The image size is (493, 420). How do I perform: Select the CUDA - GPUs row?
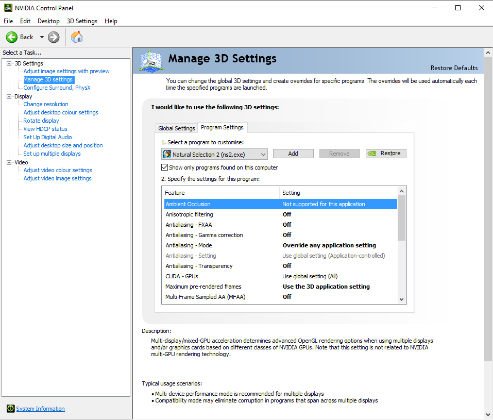coord(280,276)
